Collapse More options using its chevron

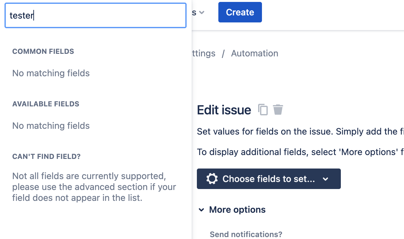tap(201, 210)
